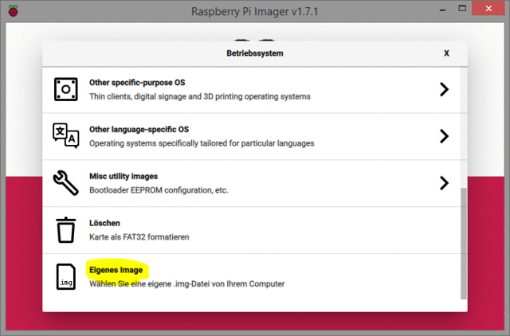Select the Other specific-purpose OS title
This screenshot has height=336, width=510.
(x=137, y=83)
